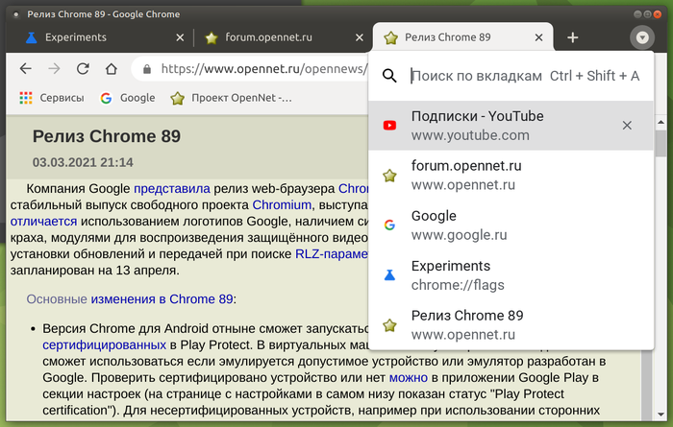Click the magnifier icon in tab search
The width and height of the screenshot is (673, 427).
[389, 76]
